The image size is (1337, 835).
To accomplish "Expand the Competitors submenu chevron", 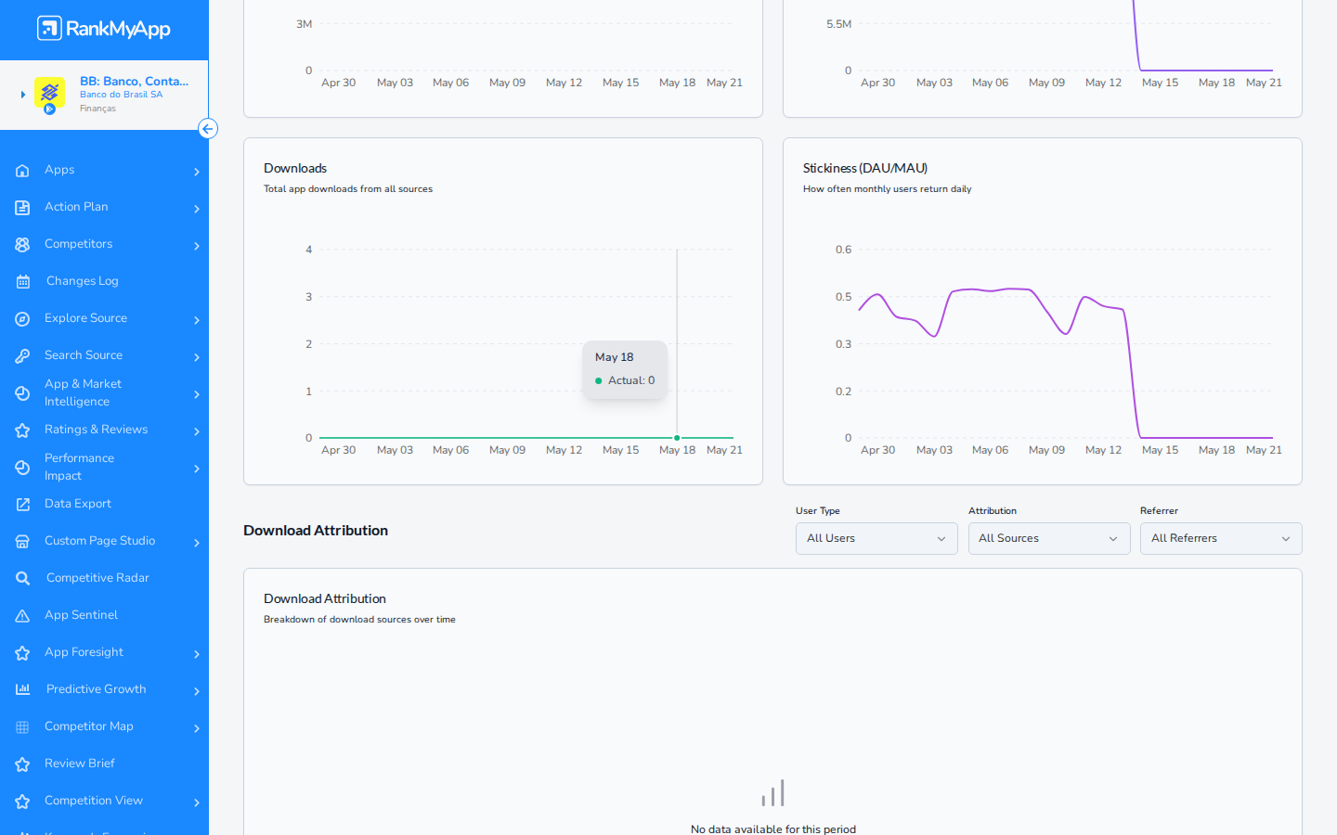I will [x=197, y=246].
